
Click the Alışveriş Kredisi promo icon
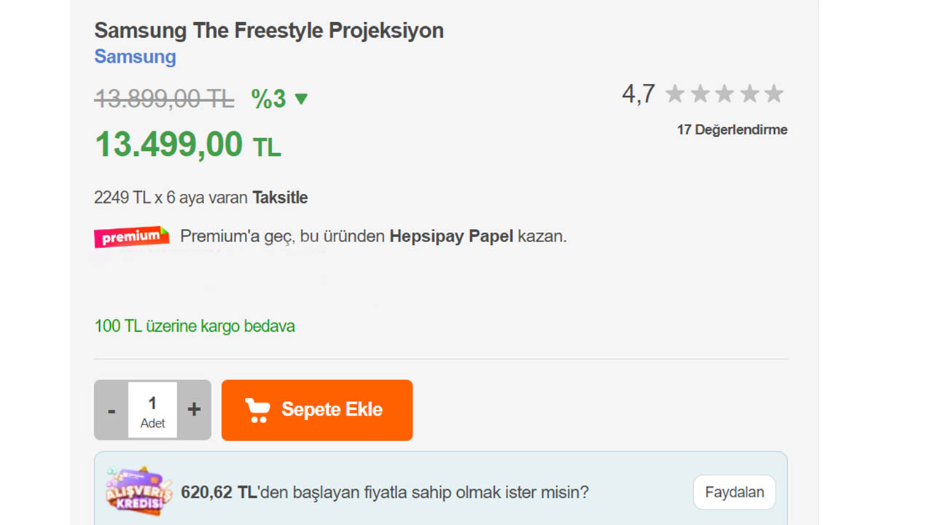coord(138,491)
